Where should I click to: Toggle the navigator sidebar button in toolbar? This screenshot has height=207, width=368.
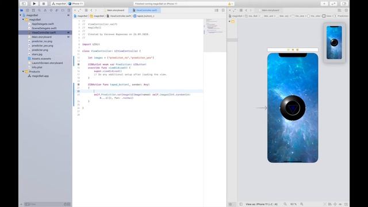(x=24, y=3)
